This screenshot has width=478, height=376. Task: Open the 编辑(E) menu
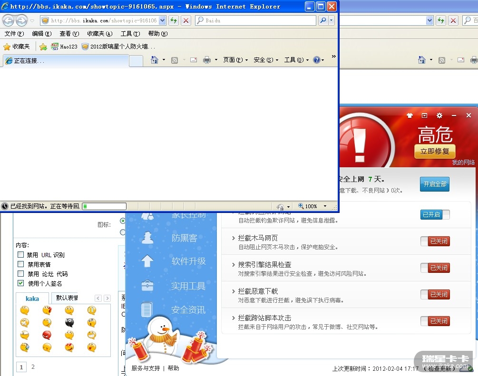pyautogui.click(x=42, y=34)
